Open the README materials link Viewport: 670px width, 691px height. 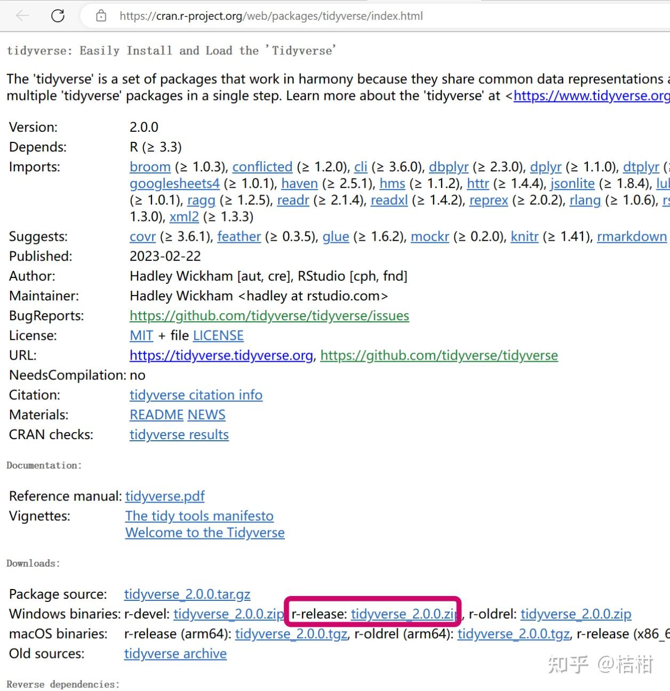pos(157,415)
